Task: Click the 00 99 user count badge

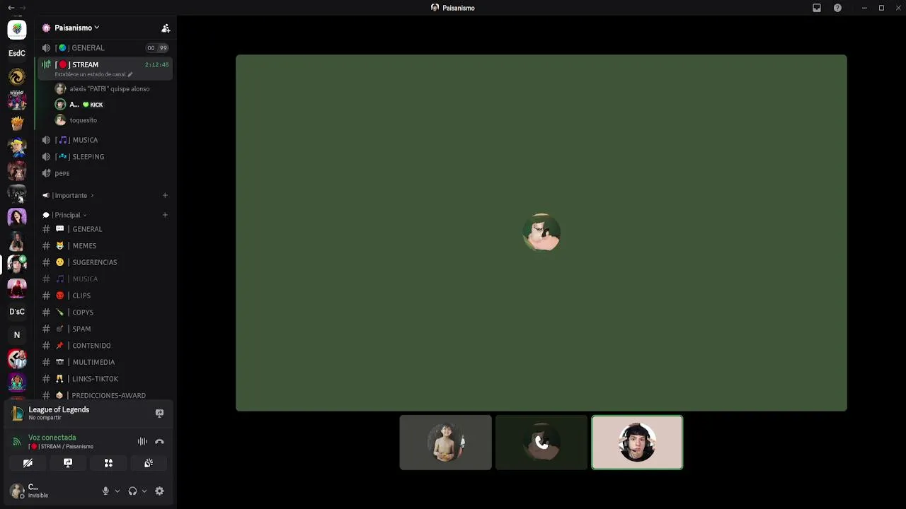Action: pyautogui.click(x=157, y=48)
